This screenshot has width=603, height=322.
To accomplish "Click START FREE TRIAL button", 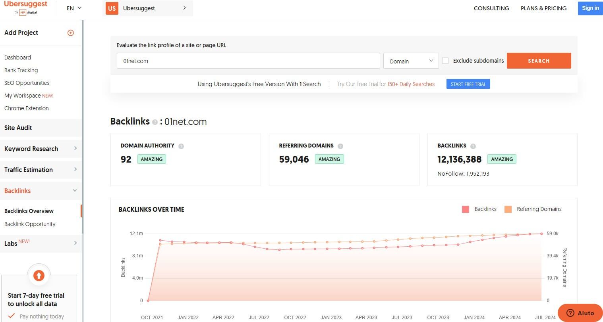I will [x=468, y=84].
